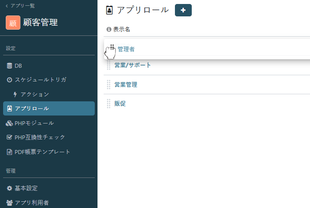
Task: Click the info icon beside 表示名
Action: tap(109, 30)
